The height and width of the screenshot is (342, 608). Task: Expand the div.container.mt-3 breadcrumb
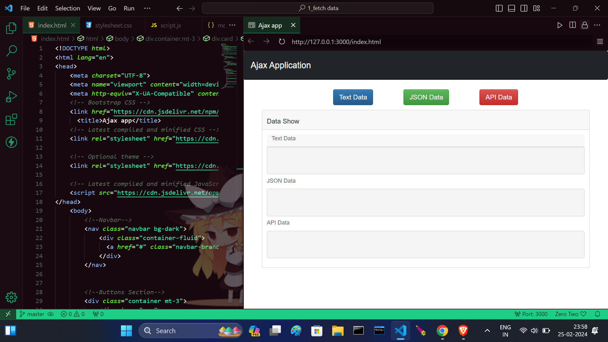[x=166, y=39]
